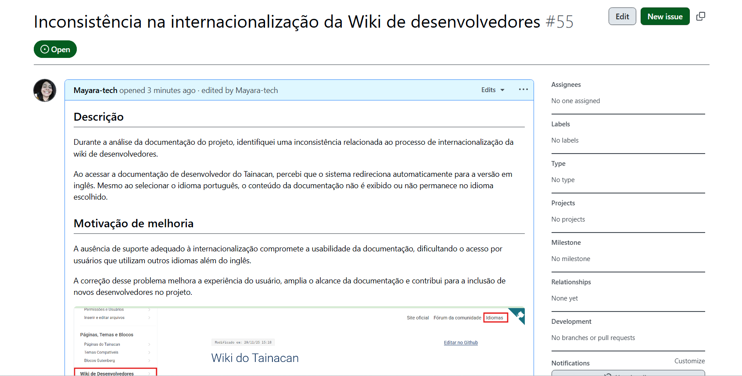Customize notification settings
The width and height of the screenshot is (742, 376).
tap(689, 361)
